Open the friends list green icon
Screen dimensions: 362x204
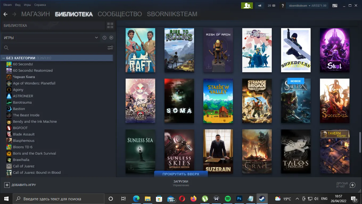click(x=247, y=6)
